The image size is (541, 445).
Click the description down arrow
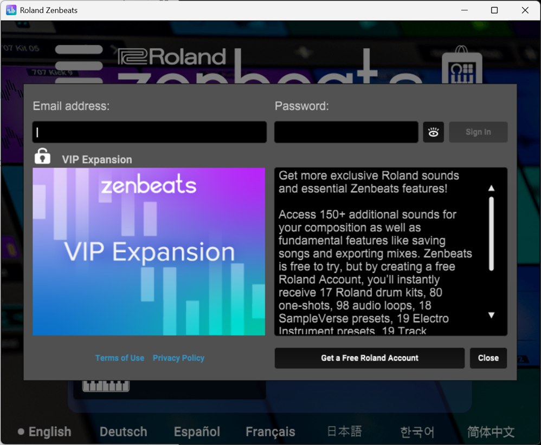[x=491, y=315]
